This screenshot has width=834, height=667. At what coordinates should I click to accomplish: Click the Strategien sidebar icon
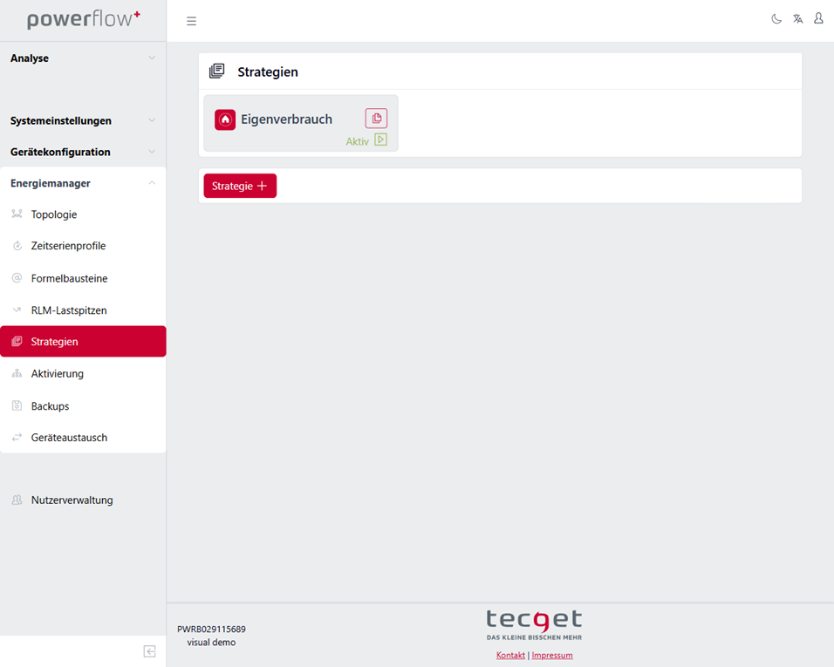click(x=17, y=341)
